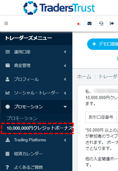Screen dimensions: 118x171
Task: Expand the プロフィール menu chevron
Action: [x=65, y=79]
